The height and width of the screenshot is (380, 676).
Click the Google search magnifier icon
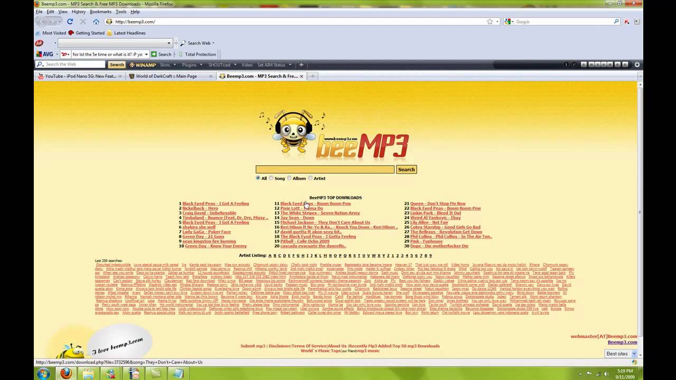click(616, 22)
